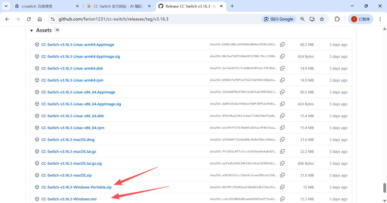Open the zoom magnifier control
Screen dimensions: 387x203
tap(302, 19)
